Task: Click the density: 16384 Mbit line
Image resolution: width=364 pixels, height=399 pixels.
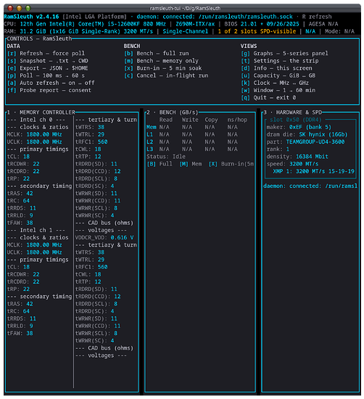Action: point(297,157)
